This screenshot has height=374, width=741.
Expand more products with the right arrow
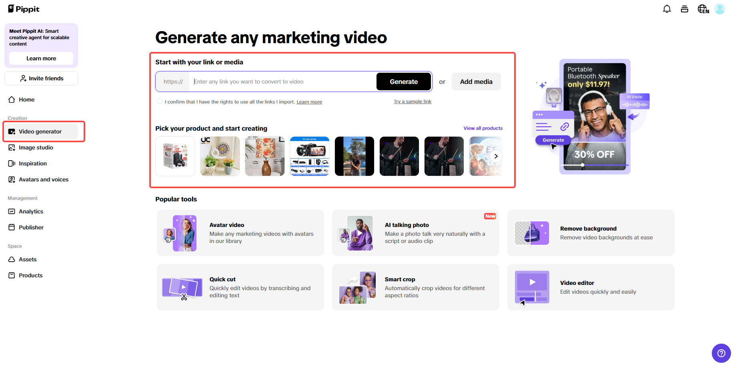(x=496, y=156)
